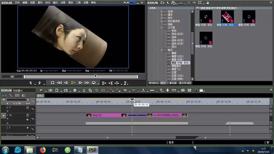274x154 pixels.
Task: Click the Set In point icon
Action: 31,83
